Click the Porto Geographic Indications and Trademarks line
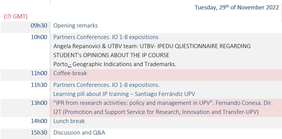 115,64
